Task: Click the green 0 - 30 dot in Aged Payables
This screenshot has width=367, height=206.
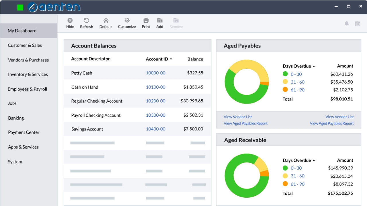Action: tap(285, 74)
